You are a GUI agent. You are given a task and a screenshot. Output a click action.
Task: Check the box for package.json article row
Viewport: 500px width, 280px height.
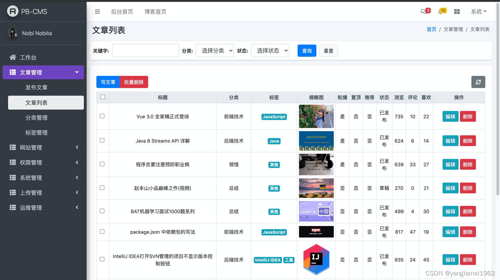click(102, 232)
